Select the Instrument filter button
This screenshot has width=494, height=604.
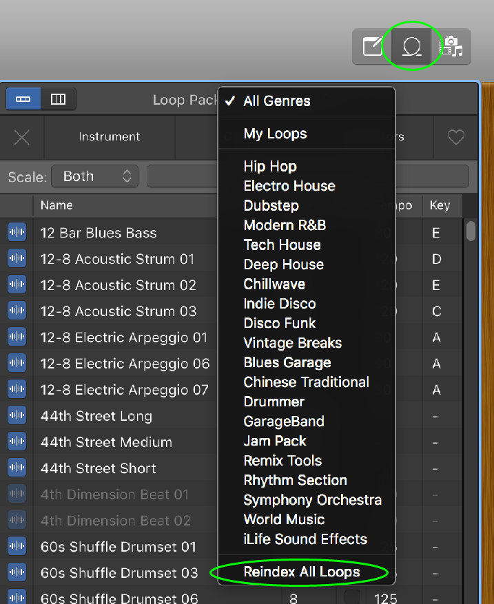tap(110, 137)
